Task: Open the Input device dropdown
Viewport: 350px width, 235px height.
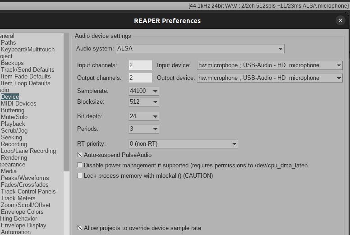Action: (270, 65)
